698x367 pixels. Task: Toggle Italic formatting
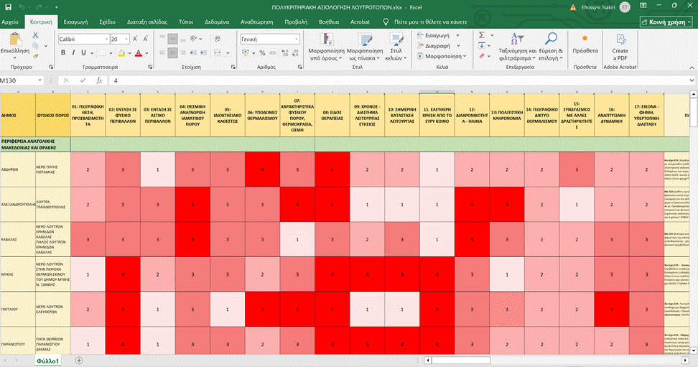tap(73, 52)
